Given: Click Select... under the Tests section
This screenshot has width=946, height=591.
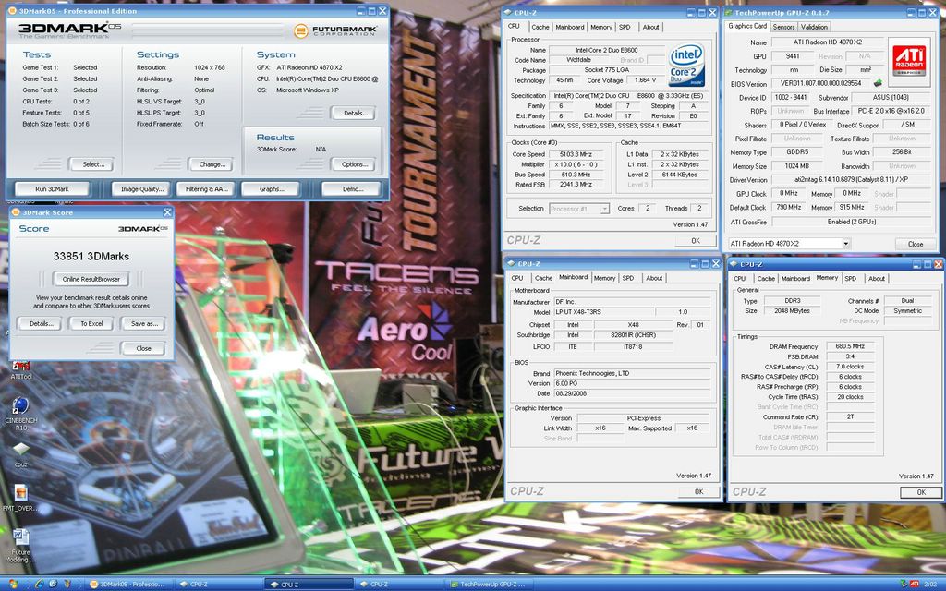Looking at the screenshot, I should point(93,164).
